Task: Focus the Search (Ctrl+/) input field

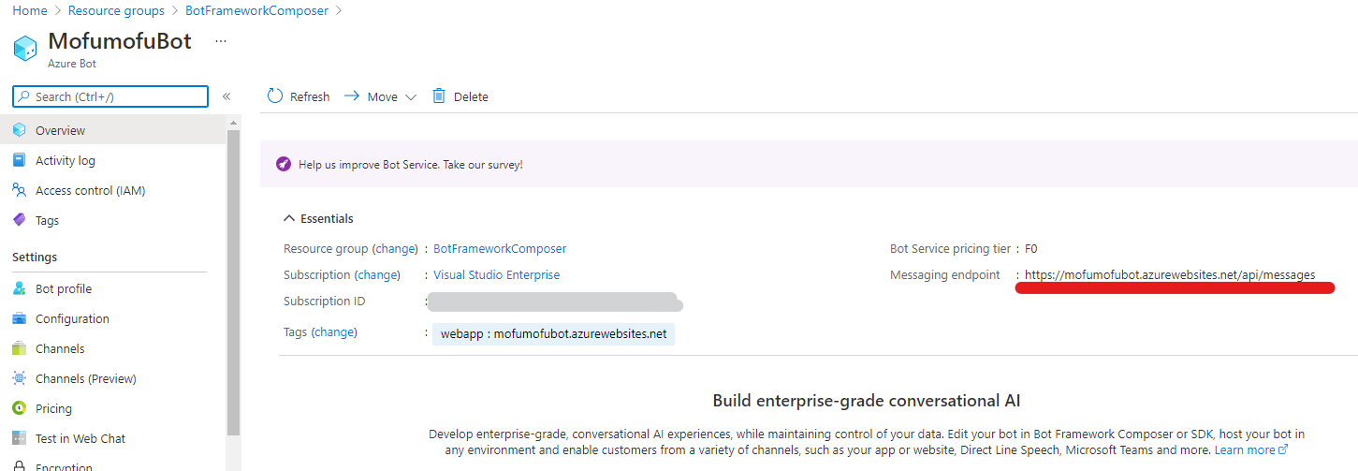Action: pyautogui.click(x=110, y=96)
